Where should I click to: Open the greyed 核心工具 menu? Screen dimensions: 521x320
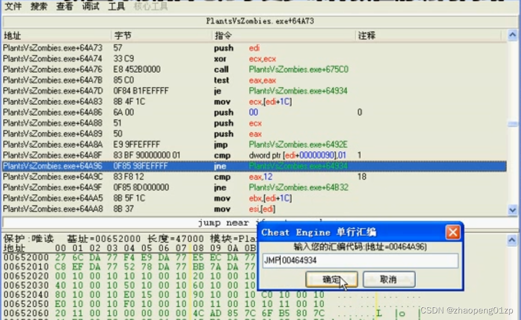tap(151, 6)
